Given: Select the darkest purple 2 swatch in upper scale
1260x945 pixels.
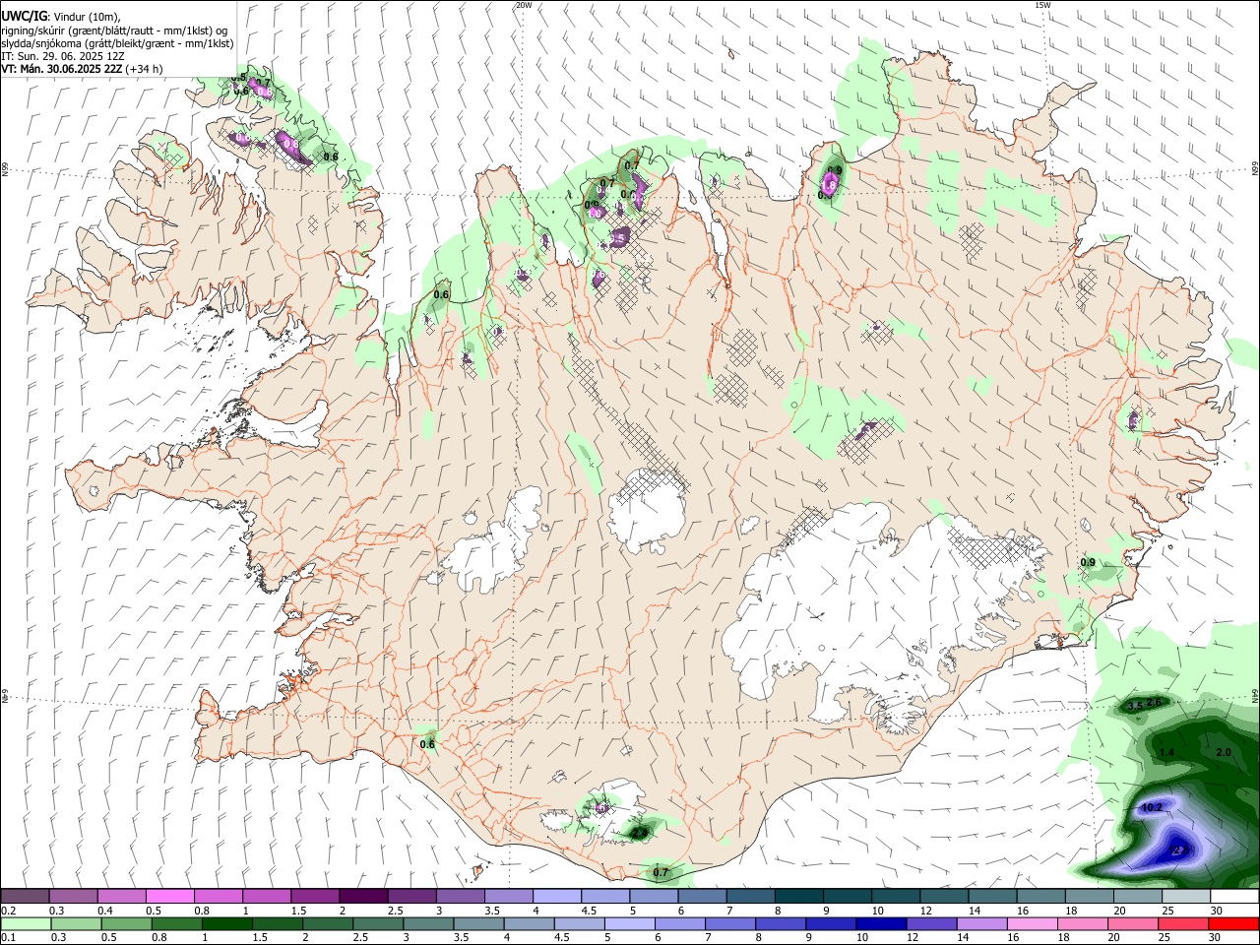Looking at the screenshot, I should (362, 897).
